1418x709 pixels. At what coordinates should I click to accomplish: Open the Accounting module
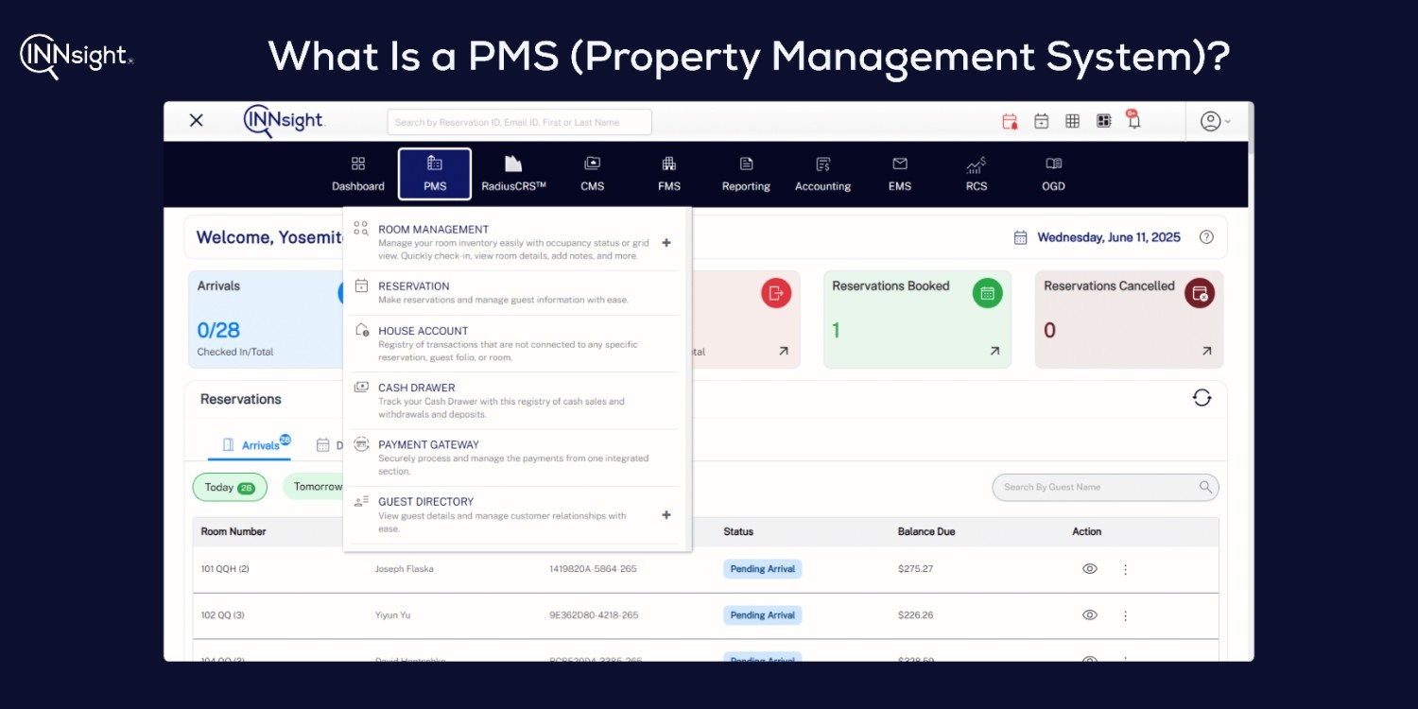(822, 174)
